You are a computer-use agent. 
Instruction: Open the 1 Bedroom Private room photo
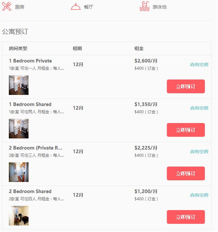[19, 85]
